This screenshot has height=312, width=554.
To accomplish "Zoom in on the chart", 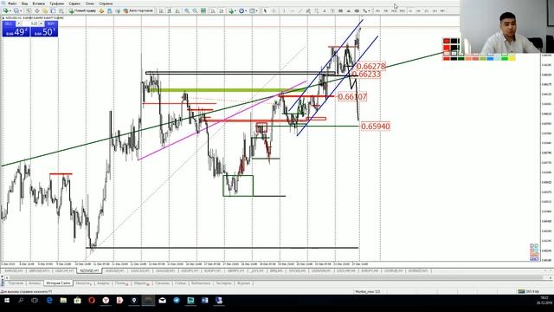I will 187,10.
